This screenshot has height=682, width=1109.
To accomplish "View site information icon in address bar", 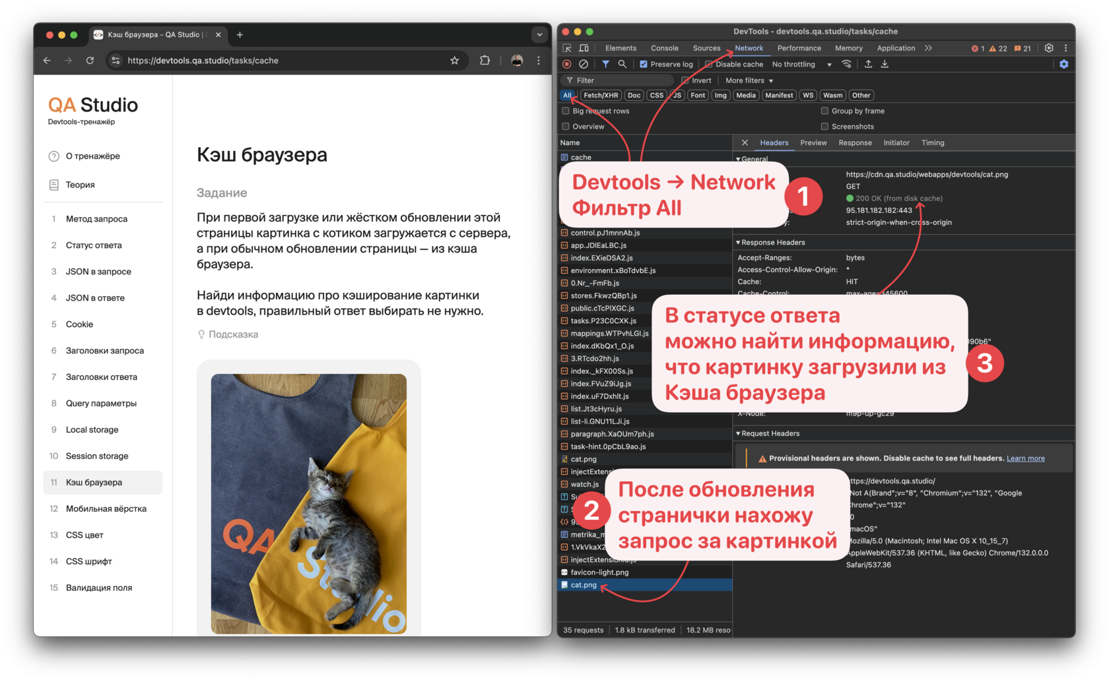I will (x=116, y=60).
